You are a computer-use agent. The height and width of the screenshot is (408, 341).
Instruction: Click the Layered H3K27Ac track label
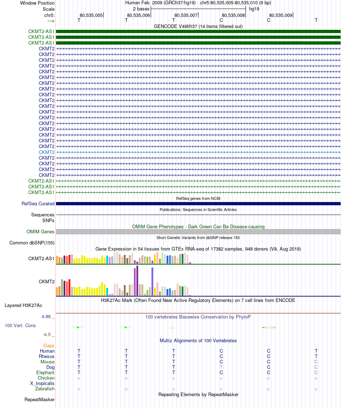(23, 305)
